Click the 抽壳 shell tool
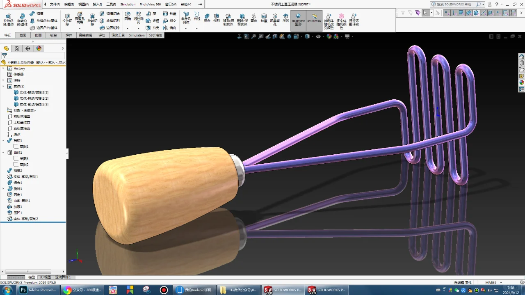 (153, 28)
